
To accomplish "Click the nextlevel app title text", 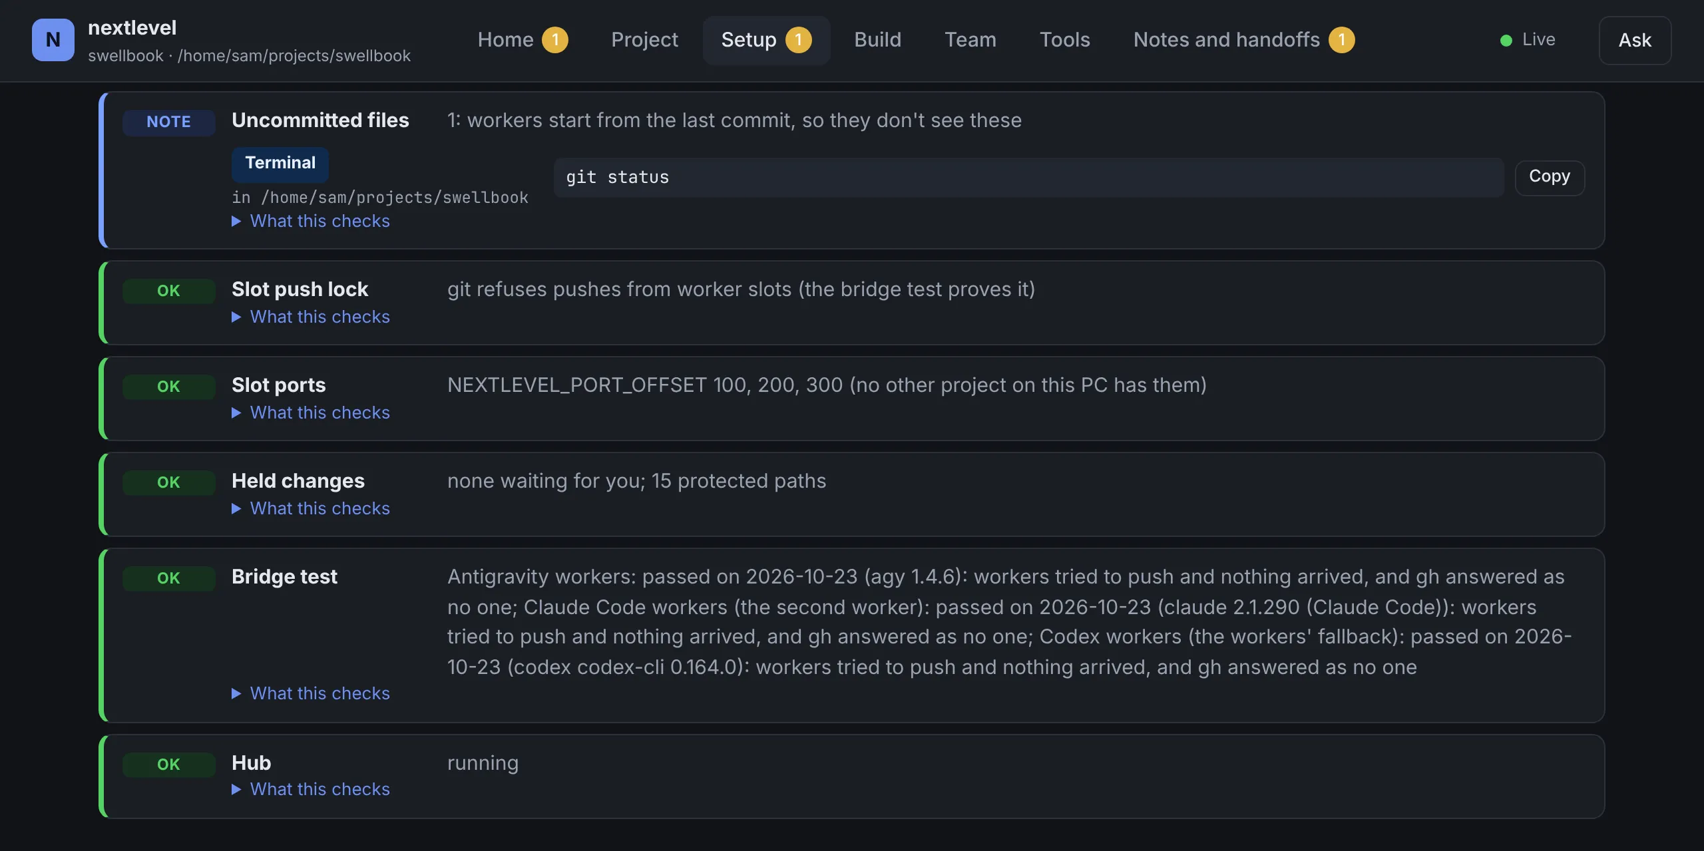I will click(x=132, y=28).
